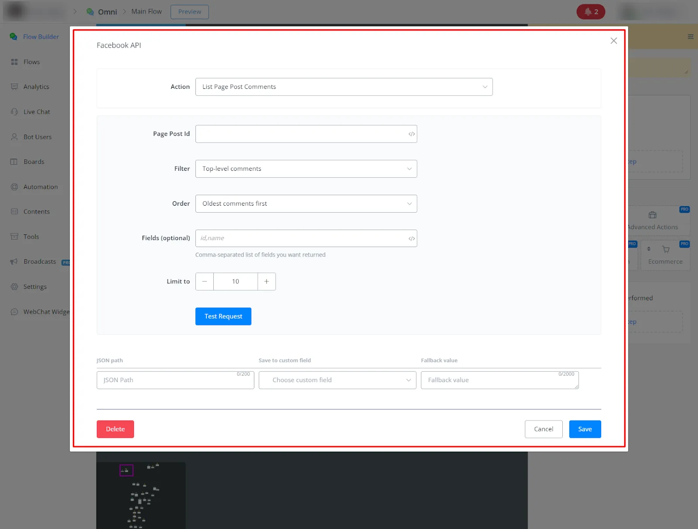Open Automation in sidebar

point(41,187)
